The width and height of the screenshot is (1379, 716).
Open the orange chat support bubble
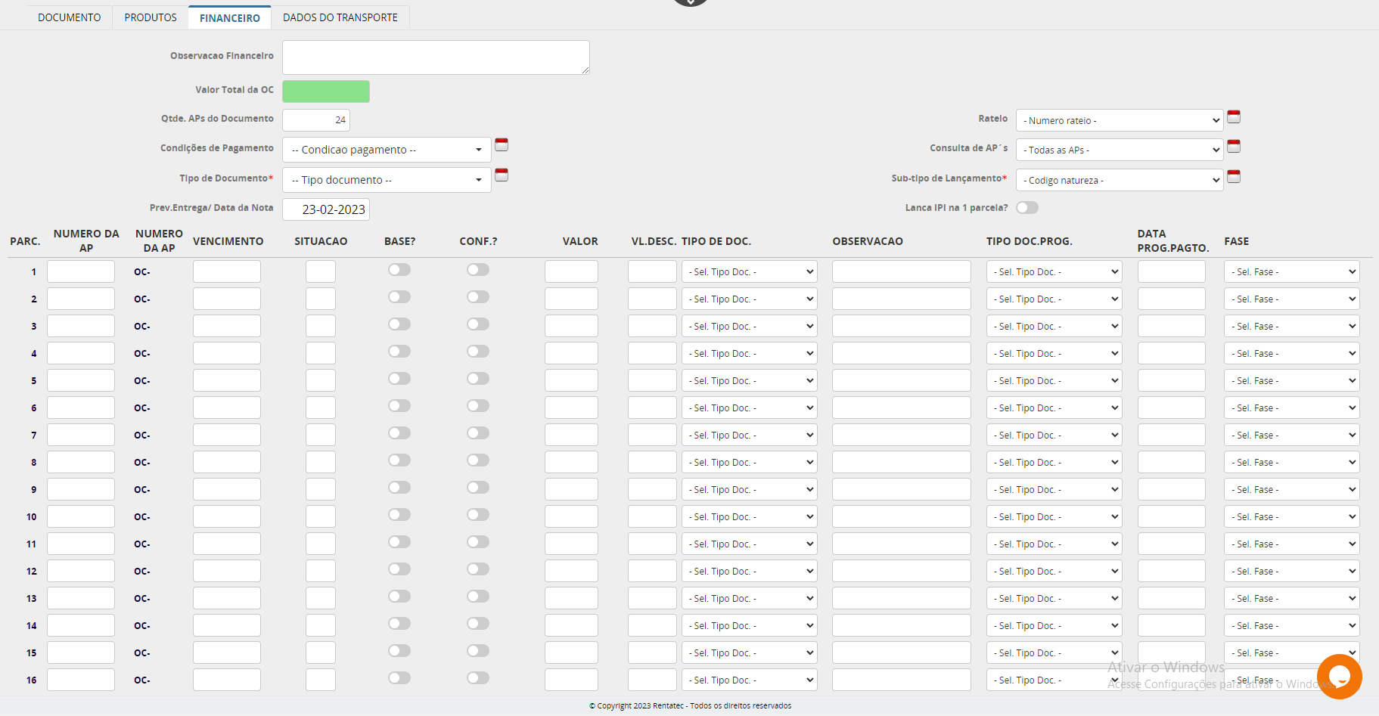pyautogui.click(x=1338, y=676)
